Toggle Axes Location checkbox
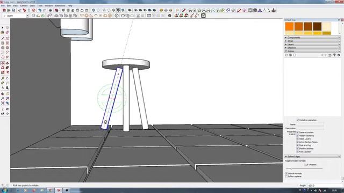Screen dimensions: 344x193 click(x=298, y=152)
